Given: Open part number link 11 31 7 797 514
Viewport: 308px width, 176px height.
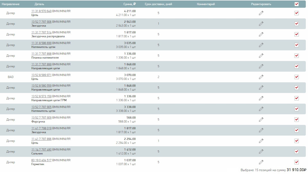Looking at the screenshot, I should (x=41, y=32).
